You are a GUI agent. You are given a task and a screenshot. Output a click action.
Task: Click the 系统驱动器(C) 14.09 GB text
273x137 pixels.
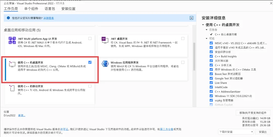[256, 118]
